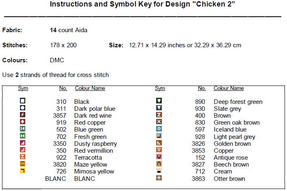Viewport: 287px width, 191px height.
Task: Click the Iceland blue symbol icon
Action: click(159, 129)
